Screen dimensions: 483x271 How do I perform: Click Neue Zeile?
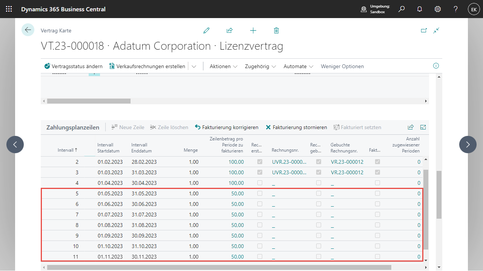click(x=128, y=127)
